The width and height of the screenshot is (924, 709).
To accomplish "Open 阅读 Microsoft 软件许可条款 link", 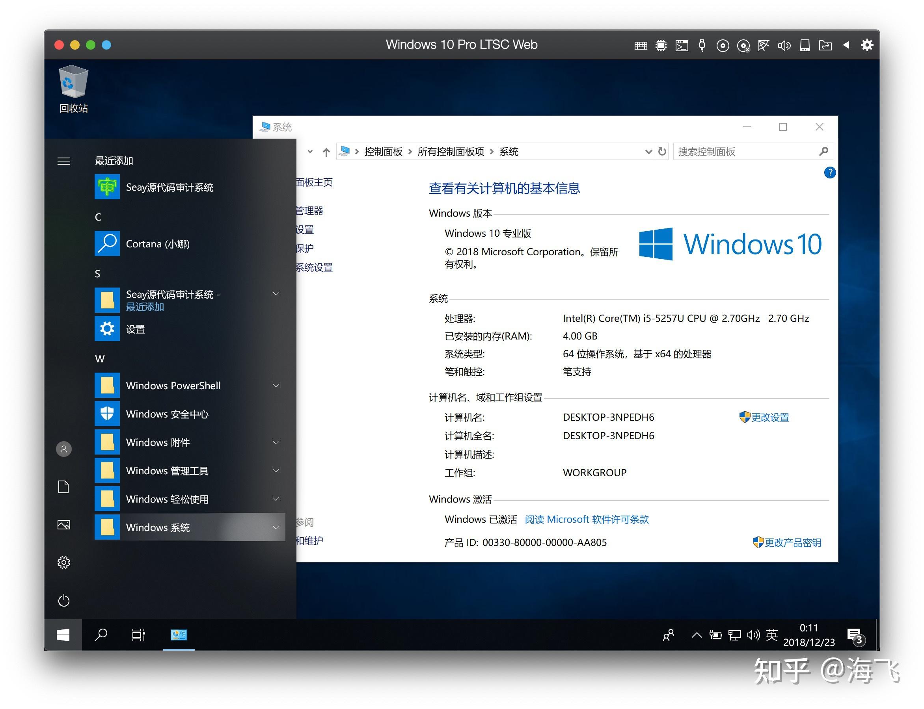I will pyautogui.click(x=586, y=519).
